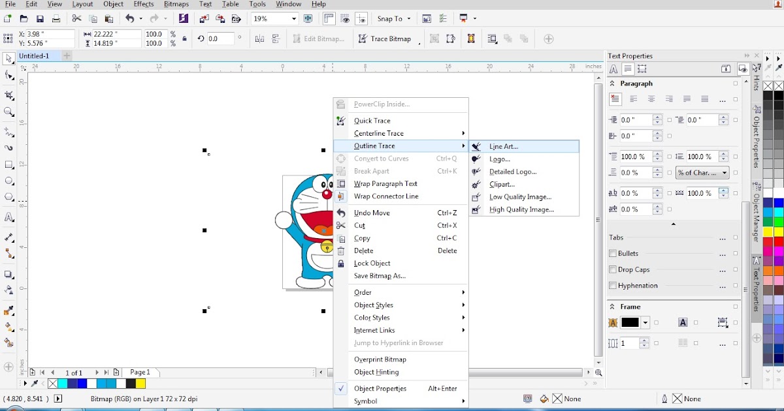The width and height of the screenshot is (784, 411).
Task: Open the '% of Char...' spacing dropdown
Action: point(702,173)
